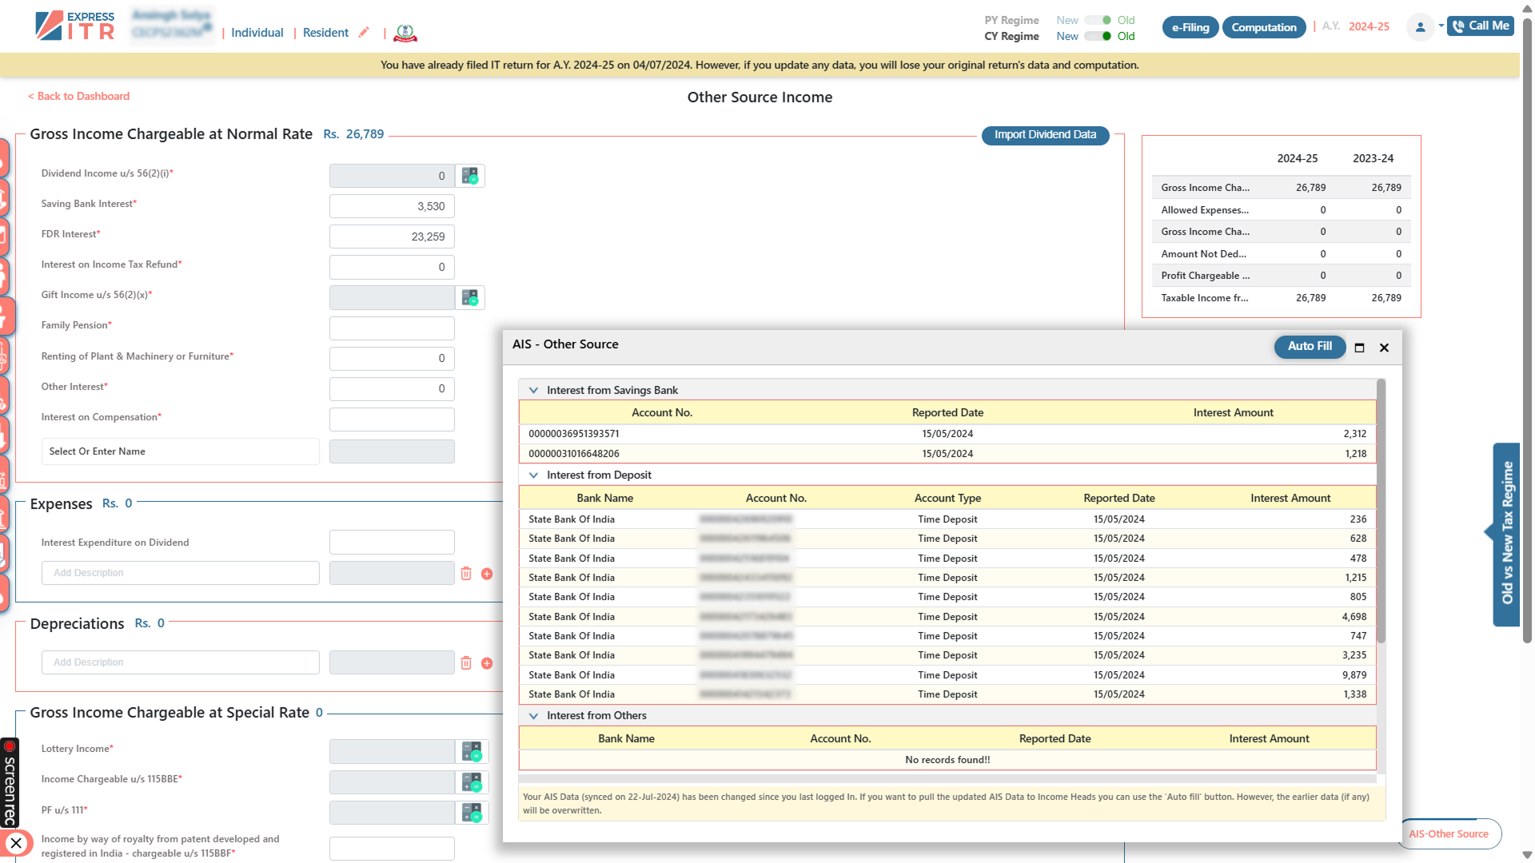Collapse Interest from Deposit section

533,475
